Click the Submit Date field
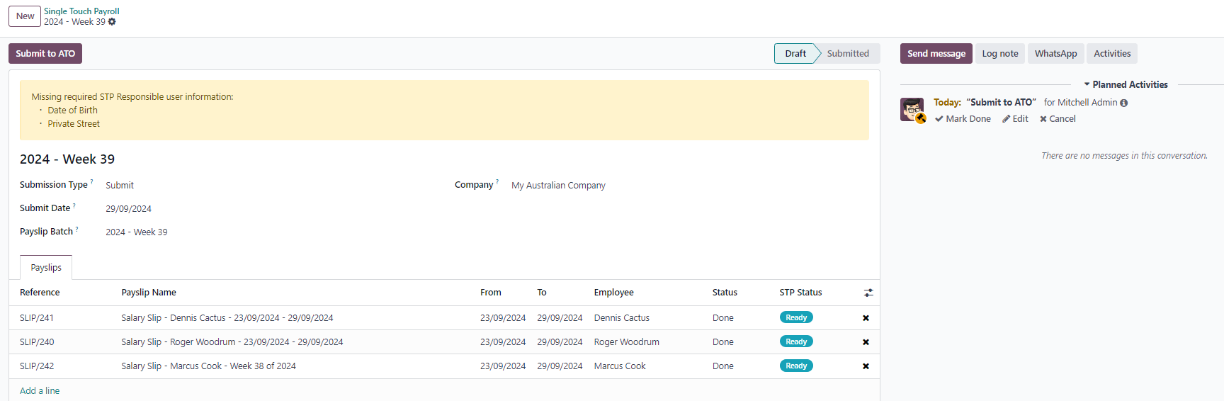This screenshot has height=401, width=1224. click(269, 209)
